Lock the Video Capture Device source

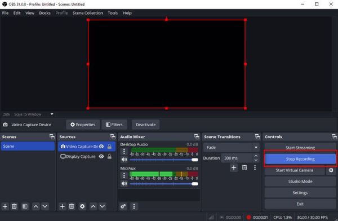tap(109, 147)
